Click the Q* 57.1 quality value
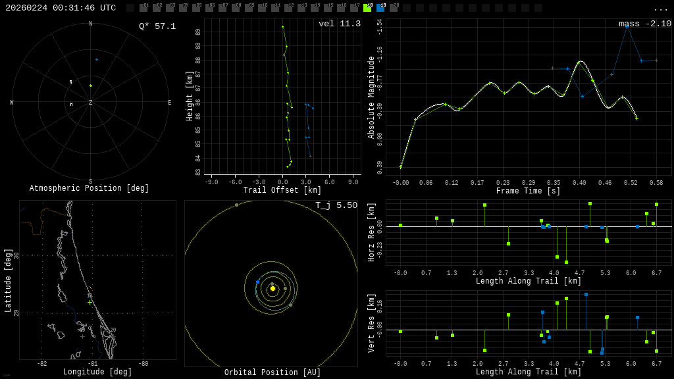Screen dimensions: 674x379 tap(157, 26)
